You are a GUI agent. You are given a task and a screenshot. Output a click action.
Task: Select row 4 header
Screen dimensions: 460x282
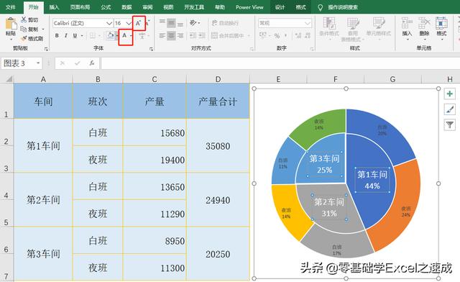coord(6,186)
